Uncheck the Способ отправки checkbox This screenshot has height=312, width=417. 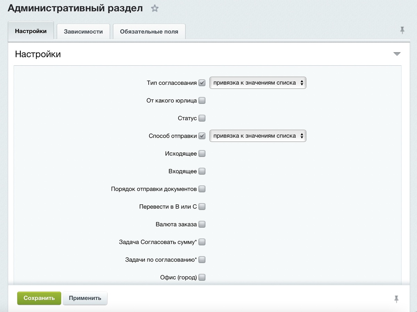(202, 136)
